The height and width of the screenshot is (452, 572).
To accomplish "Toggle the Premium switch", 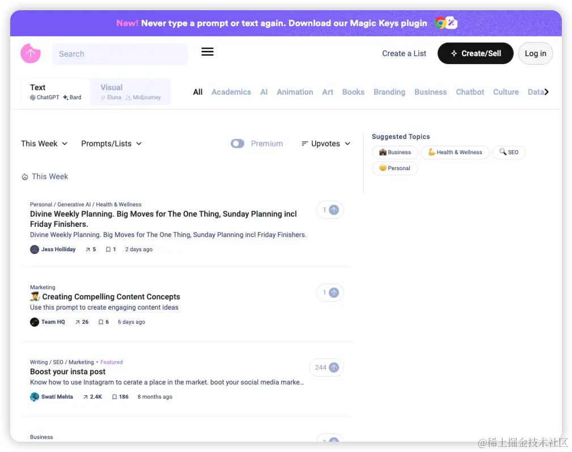I will click(238, 143).
